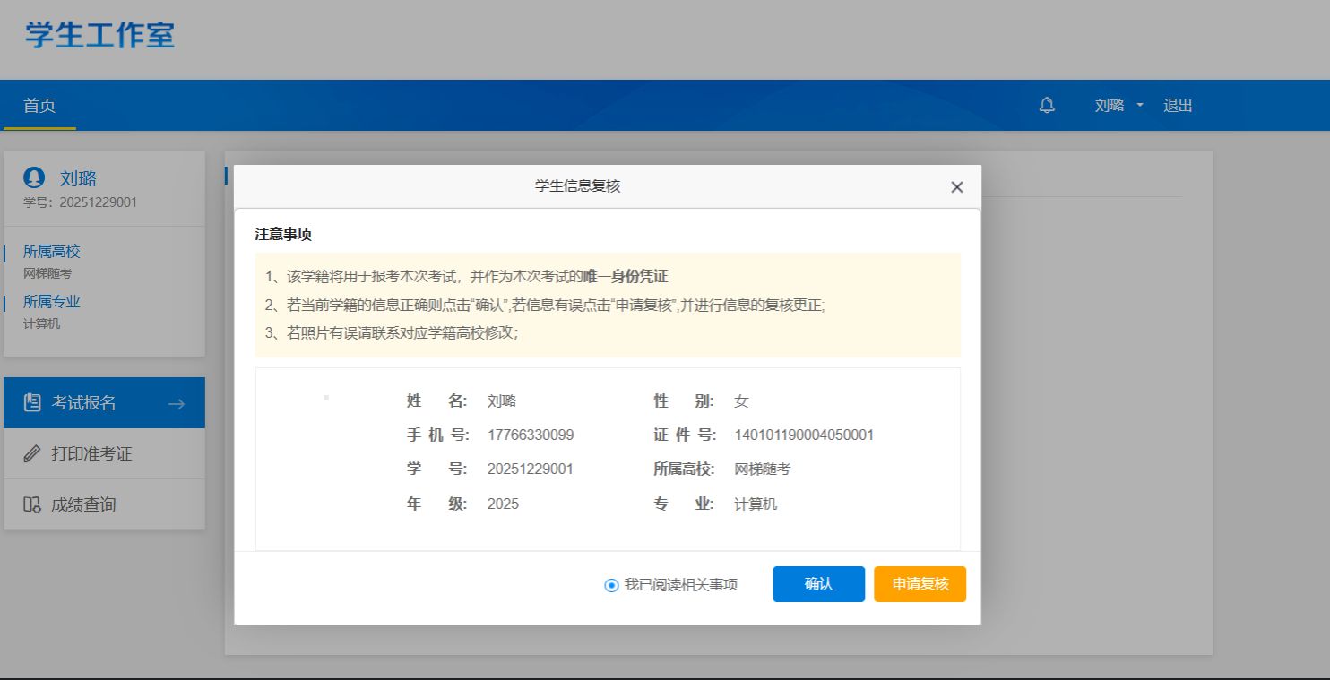The image size is (1330, 680).
Task: Click the 学生工作室 site title
Action: coord(99,35)
